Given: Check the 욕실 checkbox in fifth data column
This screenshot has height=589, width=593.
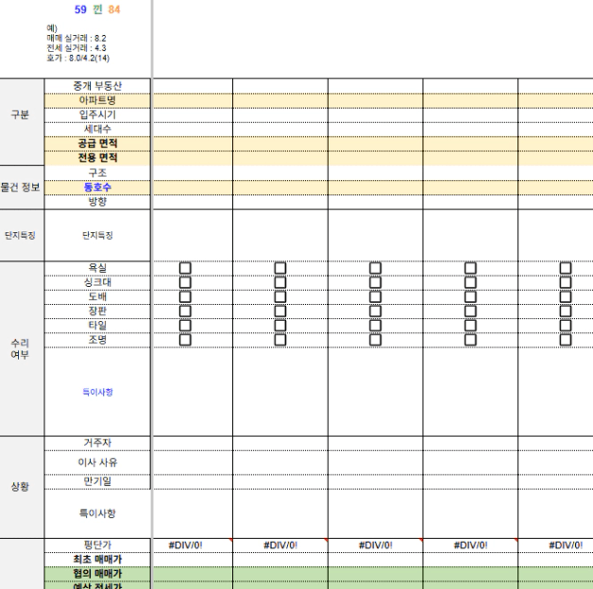Looking at the screenshot, I should 566,268.
